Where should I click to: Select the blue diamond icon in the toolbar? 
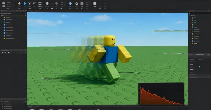coord(70,4)
